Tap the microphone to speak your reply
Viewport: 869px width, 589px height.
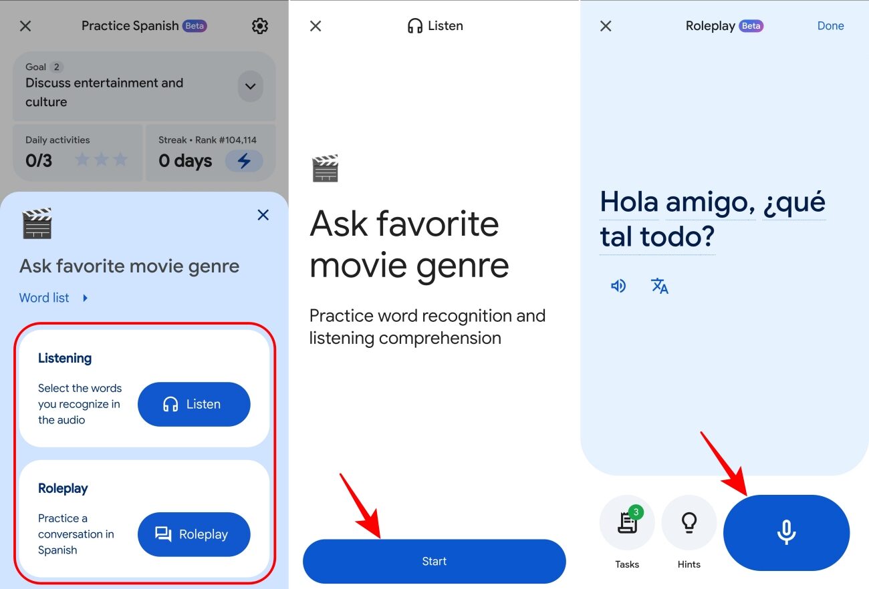786,532
